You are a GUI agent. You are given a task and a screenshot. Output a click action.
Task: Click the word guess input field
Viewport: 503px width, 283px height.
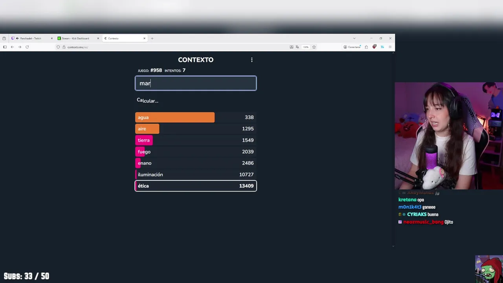click(x=196, y=83)
